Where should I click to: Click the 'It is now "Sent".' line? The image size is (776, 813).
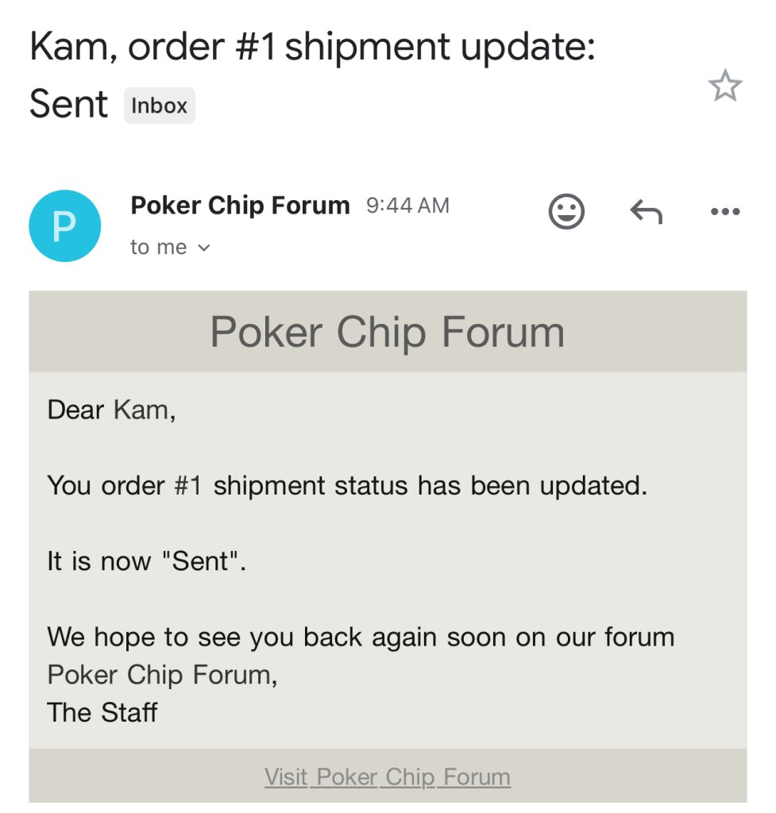[146, 561]
